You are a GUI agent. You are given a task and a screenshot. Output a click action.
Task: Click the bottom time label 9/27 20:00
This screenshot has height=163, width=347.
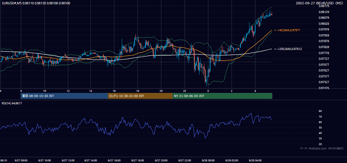[x=161, y=161]
